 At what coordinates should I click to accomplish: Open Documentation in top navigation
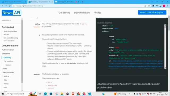82,13
